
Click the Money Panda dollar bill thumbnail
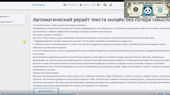coord(147,9)
